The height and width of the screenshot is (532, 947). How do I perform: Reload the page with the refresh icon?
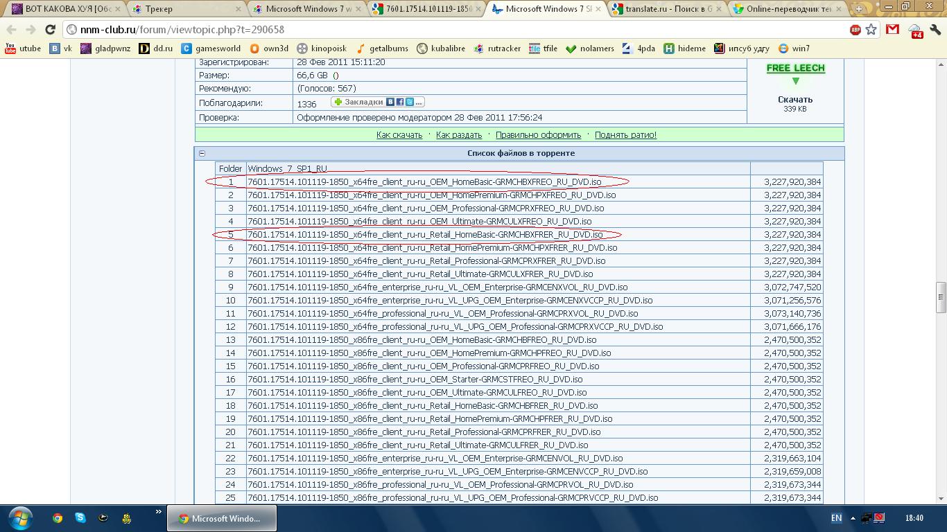(50, 30)
